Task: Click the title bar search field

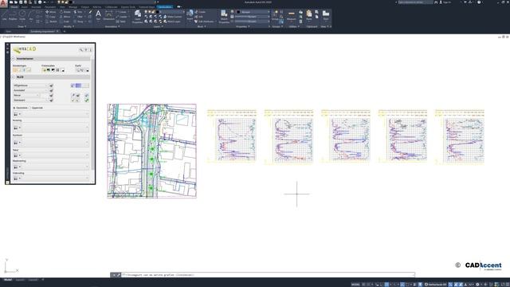Action: click(x=416, y=2)
